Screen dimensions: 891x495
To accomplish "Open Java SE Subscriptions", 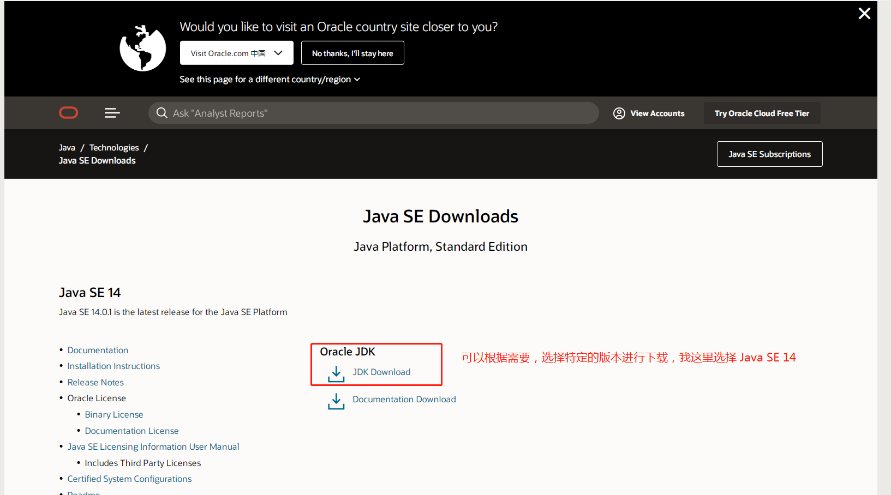I will point(770,154).
